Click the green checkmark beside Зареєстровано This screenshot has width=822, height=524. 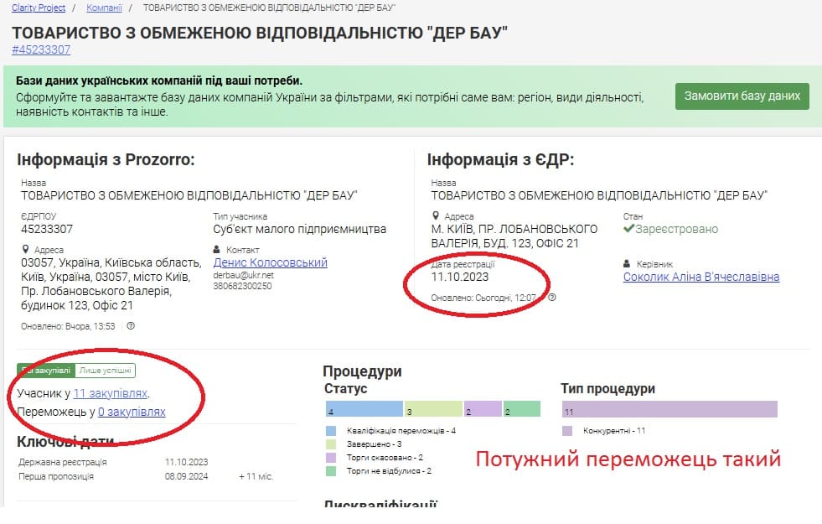point(628,229)
